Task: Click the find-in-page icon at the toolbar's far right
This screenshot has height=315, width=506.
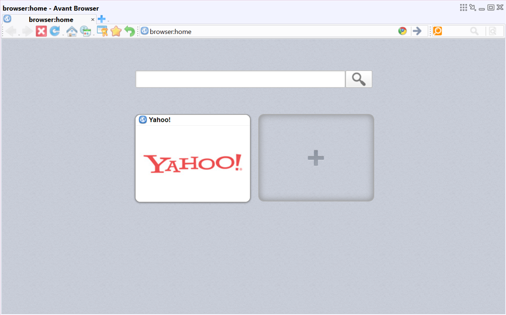Action: click(493, 31)
